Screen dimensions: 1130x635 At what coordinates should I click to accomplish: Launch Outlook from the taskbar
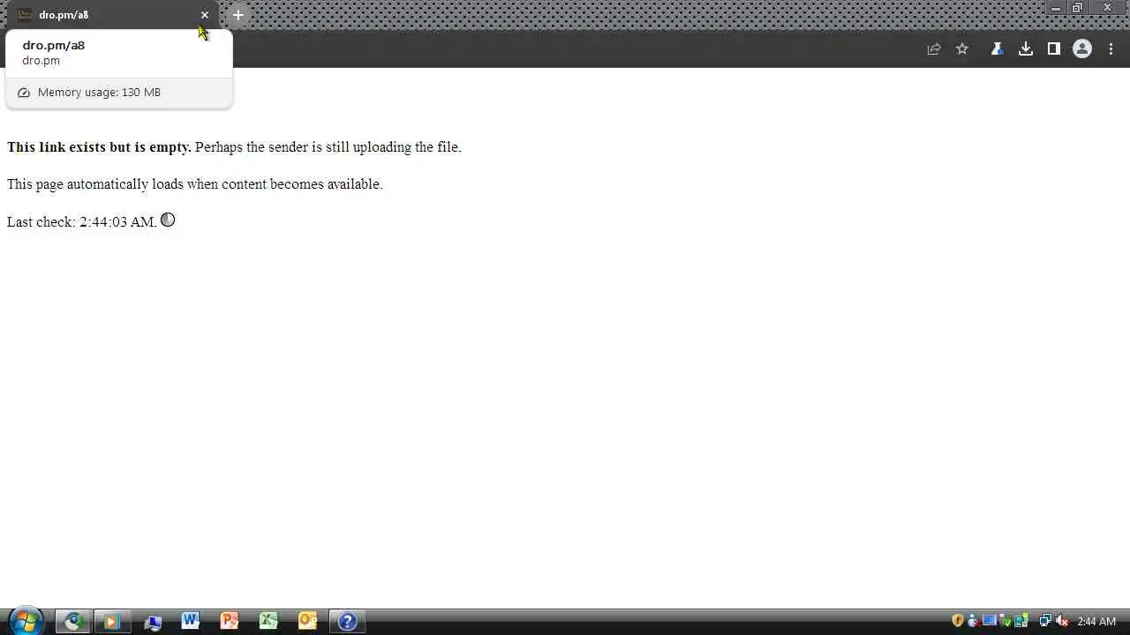(x=307, y=622)
